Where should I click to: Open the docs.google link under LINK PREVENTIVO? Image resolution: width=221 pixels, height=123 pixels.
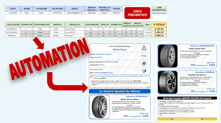159,13
